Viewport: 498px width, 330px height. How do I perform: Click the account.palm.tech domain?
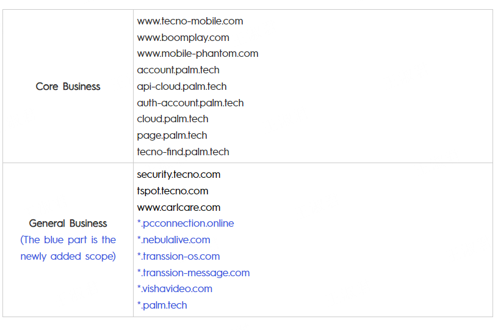coord(178,70)
